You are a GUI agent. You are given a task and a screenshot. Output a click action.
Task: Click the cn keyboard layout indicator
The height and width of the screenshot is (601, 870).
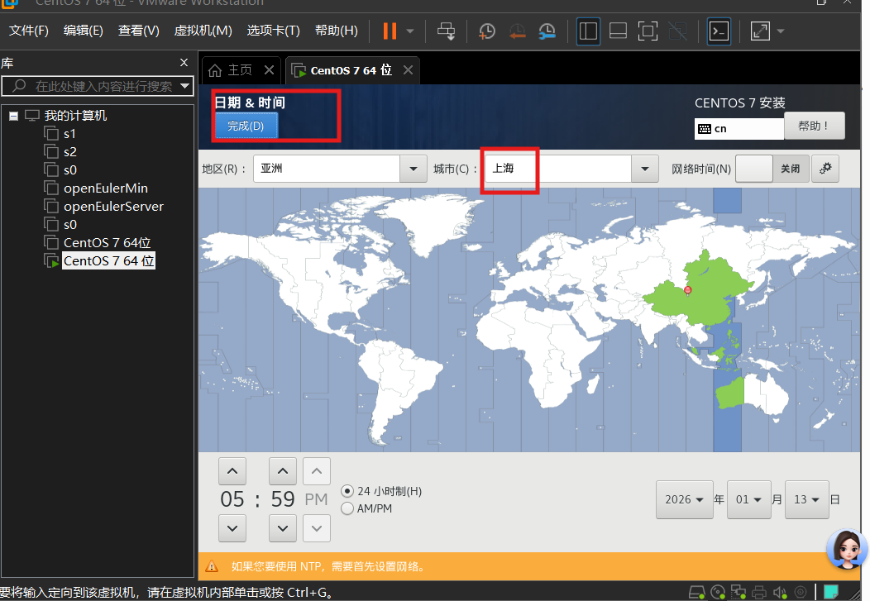point(739,129)
